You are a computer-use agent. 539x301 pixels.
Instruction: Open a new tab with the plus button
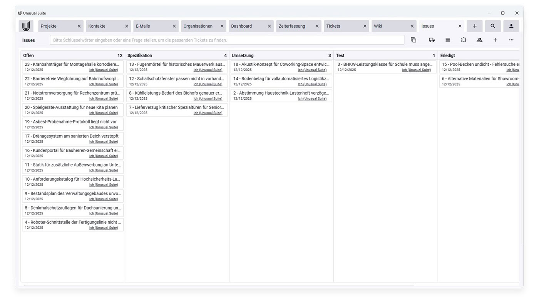click(475, 26)
